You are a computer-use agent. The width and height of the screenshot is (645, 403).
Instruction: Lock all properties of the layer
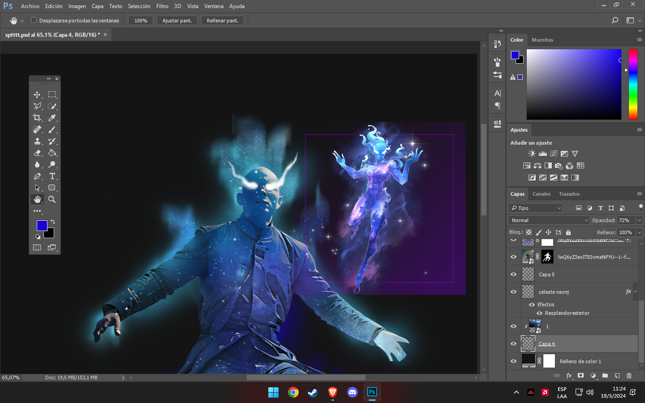pyautogui.click(x=568, y=232)
